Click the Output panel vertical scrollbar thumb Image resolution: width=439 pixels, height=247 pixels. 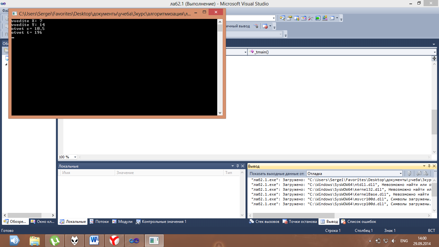coord(435,189)
